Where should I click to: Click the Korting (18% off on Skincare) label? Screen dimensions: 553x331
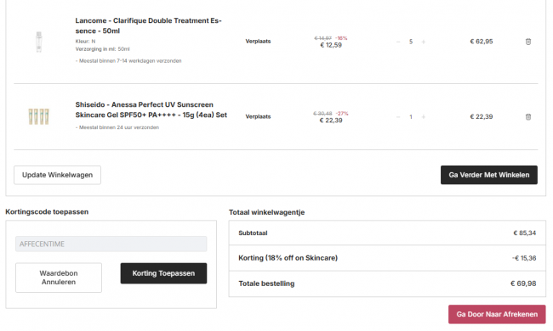click(288, 258)
